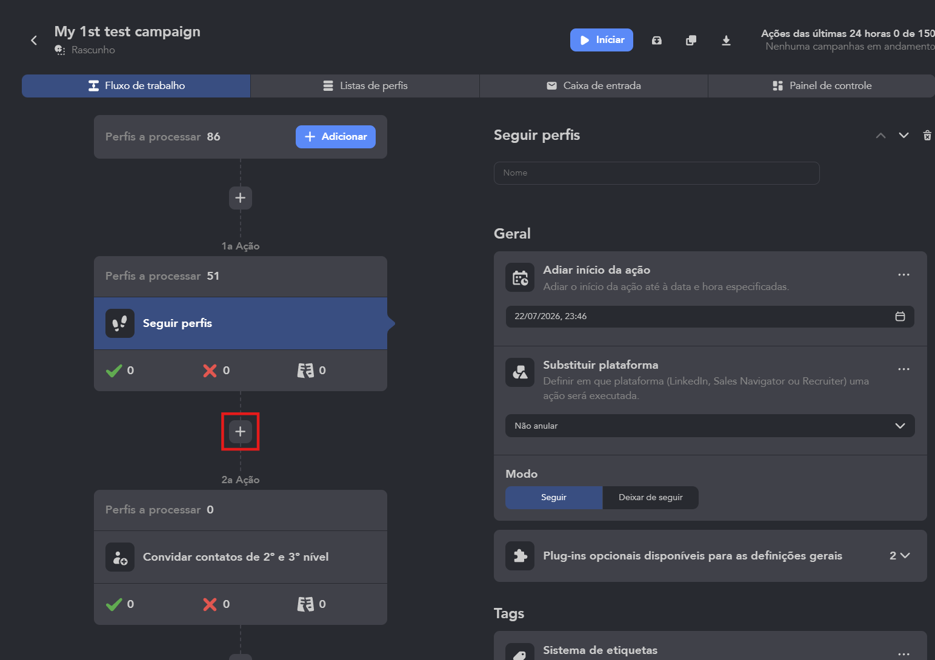Click the Ações das últimas 24 horas counter
This screenshot has height=660, width=935.
848,34
